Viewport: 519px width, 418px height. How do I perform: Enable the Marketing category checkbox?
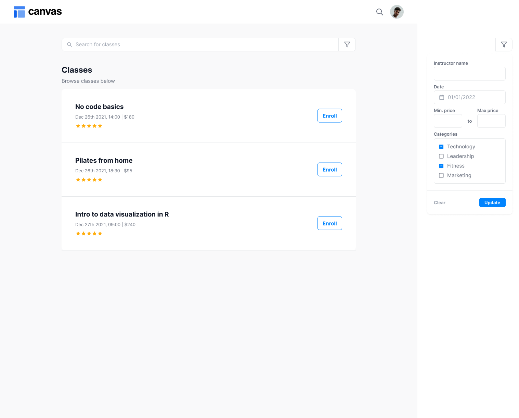click(441, 175)
